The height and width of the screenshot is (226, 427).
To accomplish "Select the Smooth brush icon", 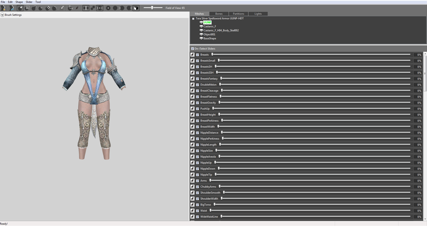I will [x=55, y=8].
